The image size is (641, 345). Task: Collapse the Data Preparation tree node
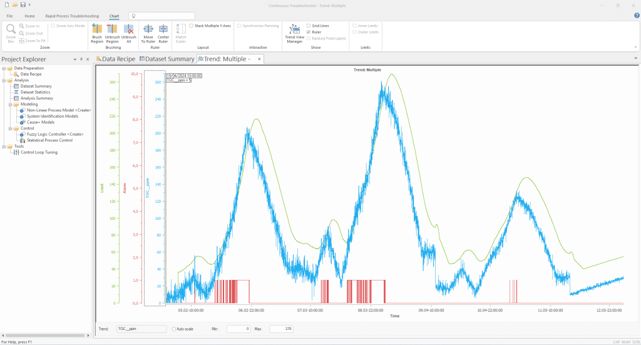click(4, 68)
